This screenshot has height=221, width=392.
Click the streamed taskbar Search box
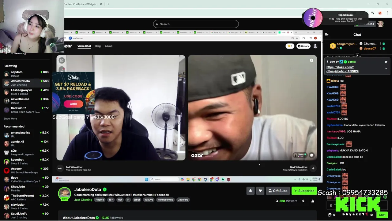click(165, 179)
